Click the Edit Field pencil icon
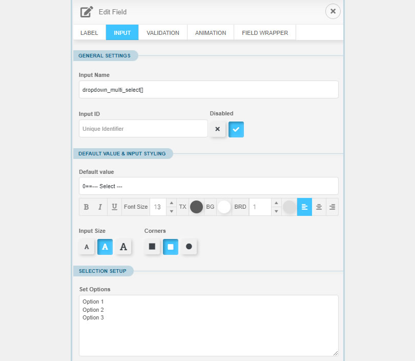The image size is (415, 361). (x=87, y=12)
